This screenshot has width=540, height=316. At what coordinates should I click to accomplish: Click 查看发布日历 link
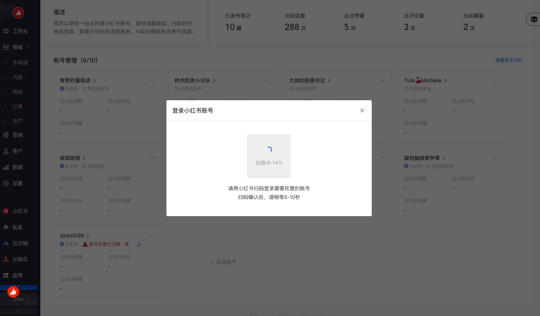pos(508,60)
